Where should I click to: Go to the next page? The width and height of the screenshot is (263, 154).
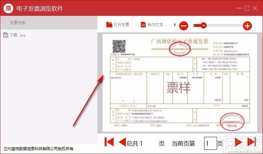(x=238, y=142)
